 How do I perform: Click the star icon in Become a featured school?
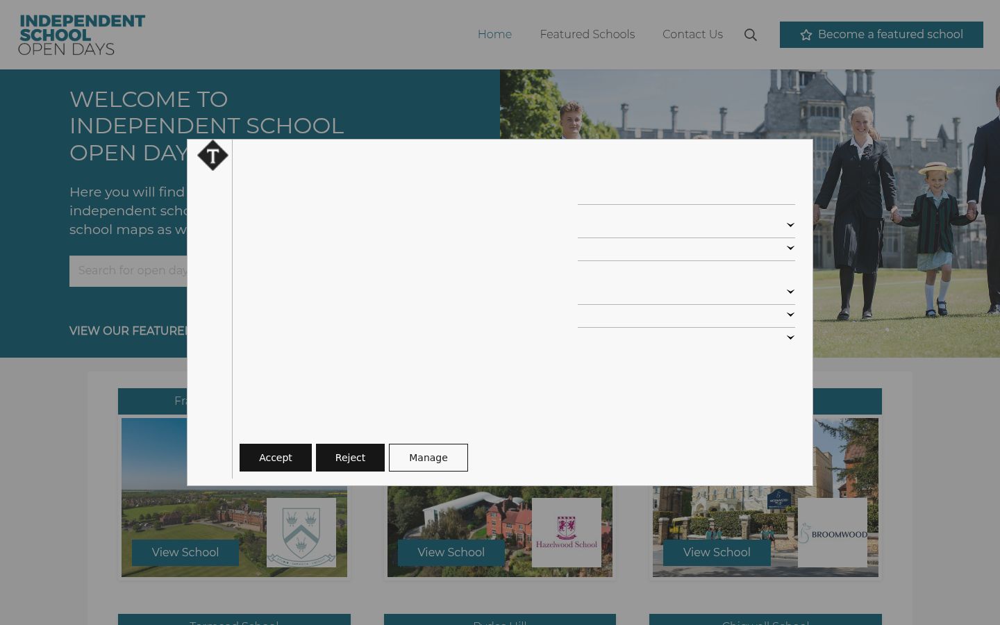click(806, 35)
